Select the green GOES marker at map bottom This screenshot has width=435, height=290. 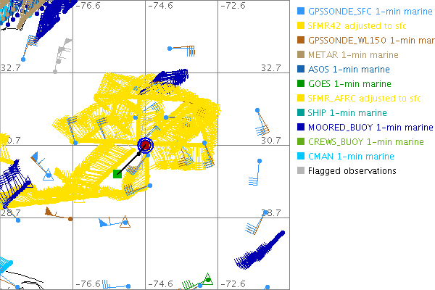207,279
